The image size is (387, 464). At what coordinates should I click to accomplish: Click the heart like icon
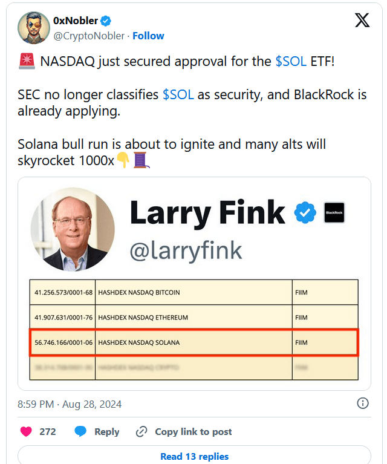27,431
